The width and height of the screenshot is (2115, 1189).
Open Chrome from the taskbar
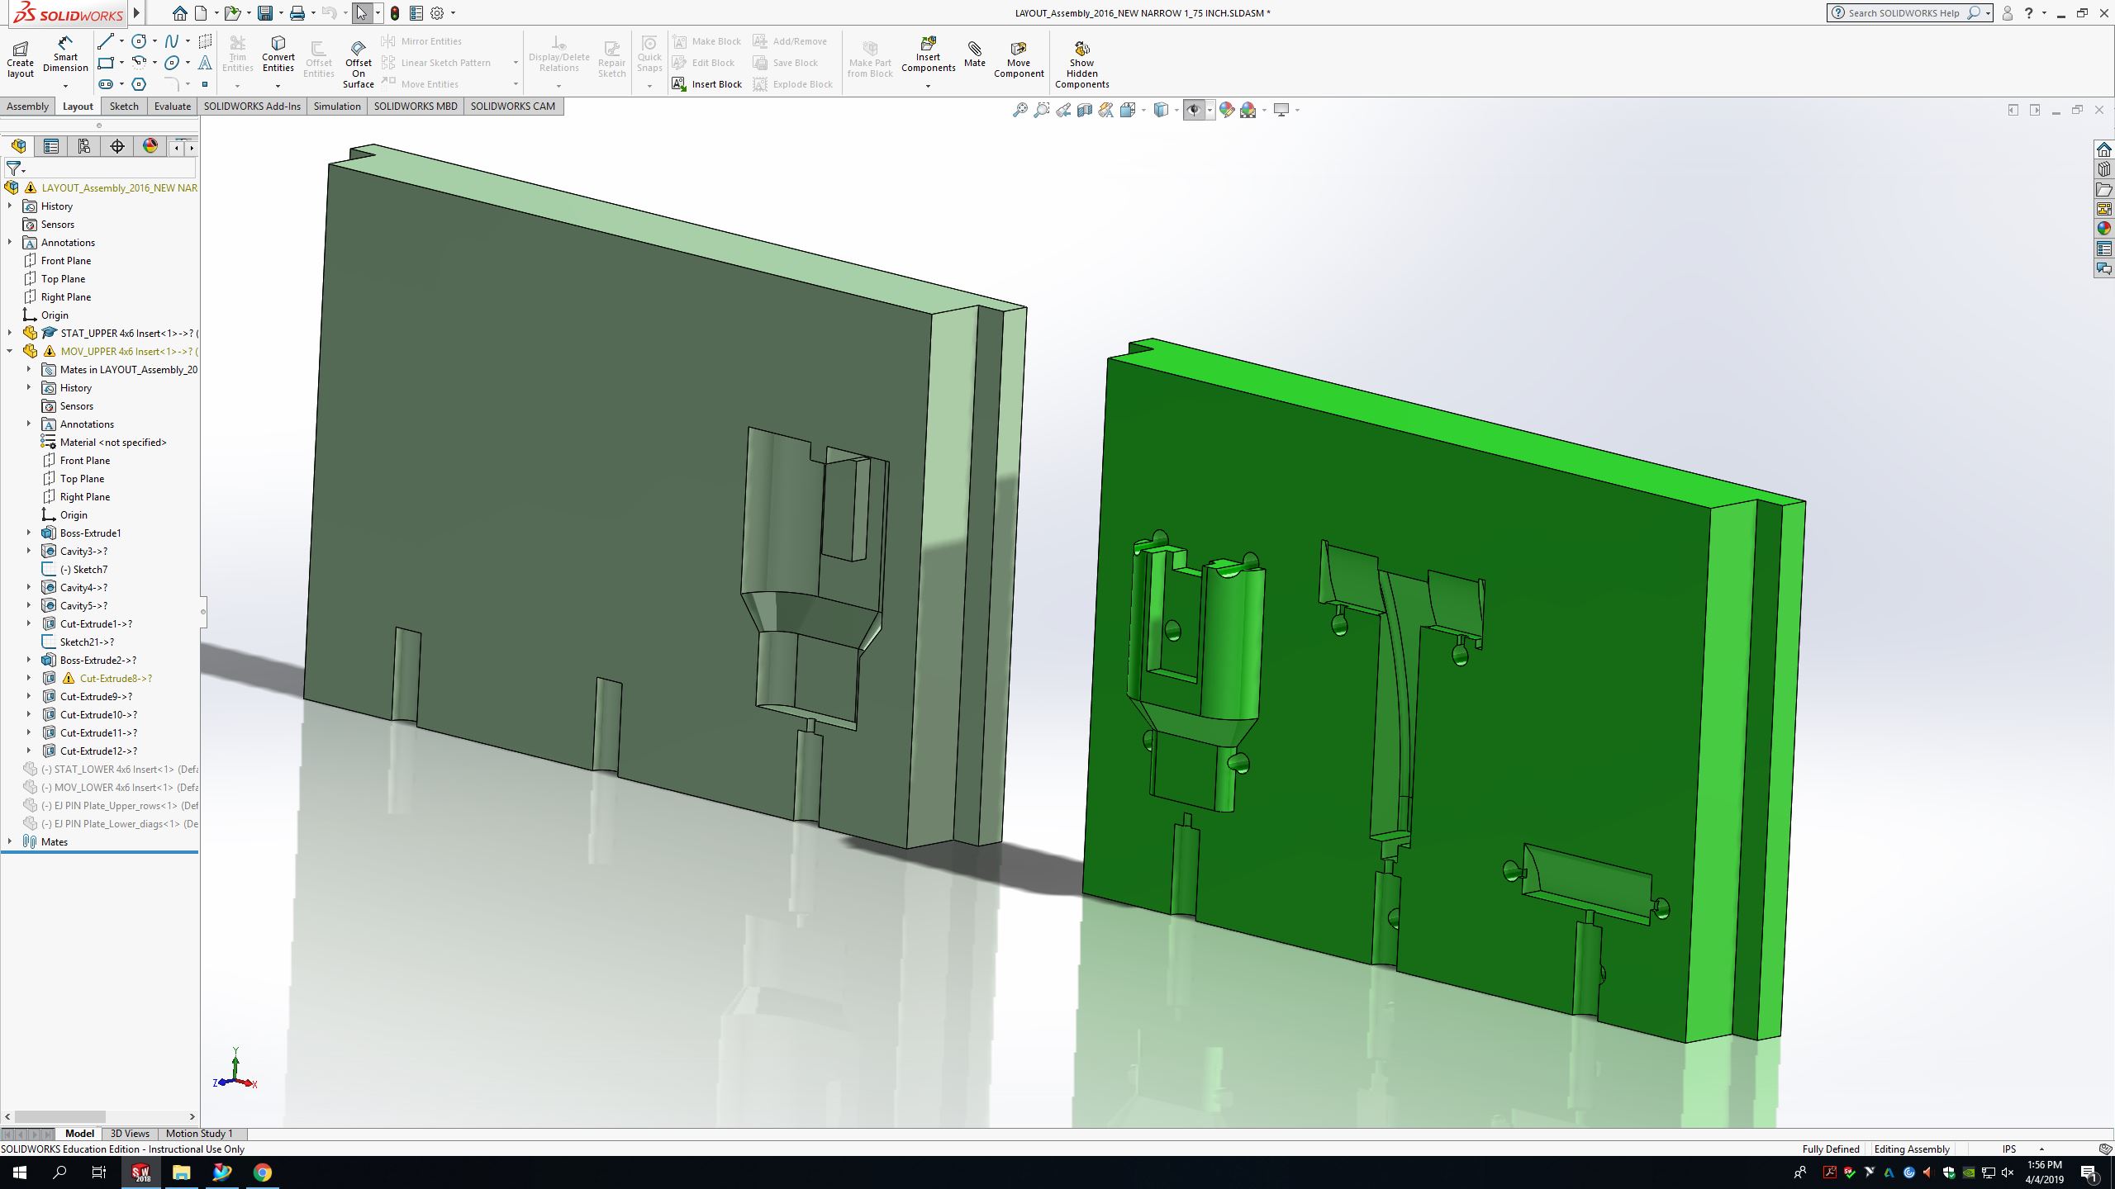tap(262, 1172)
